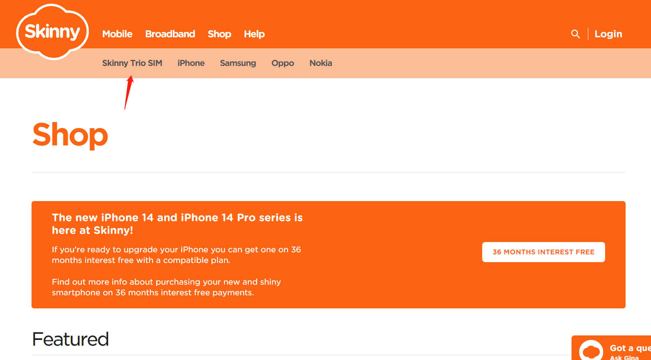Open the Help menu
This screenshot has height=360, width=651.
click(x=254, y=34)
